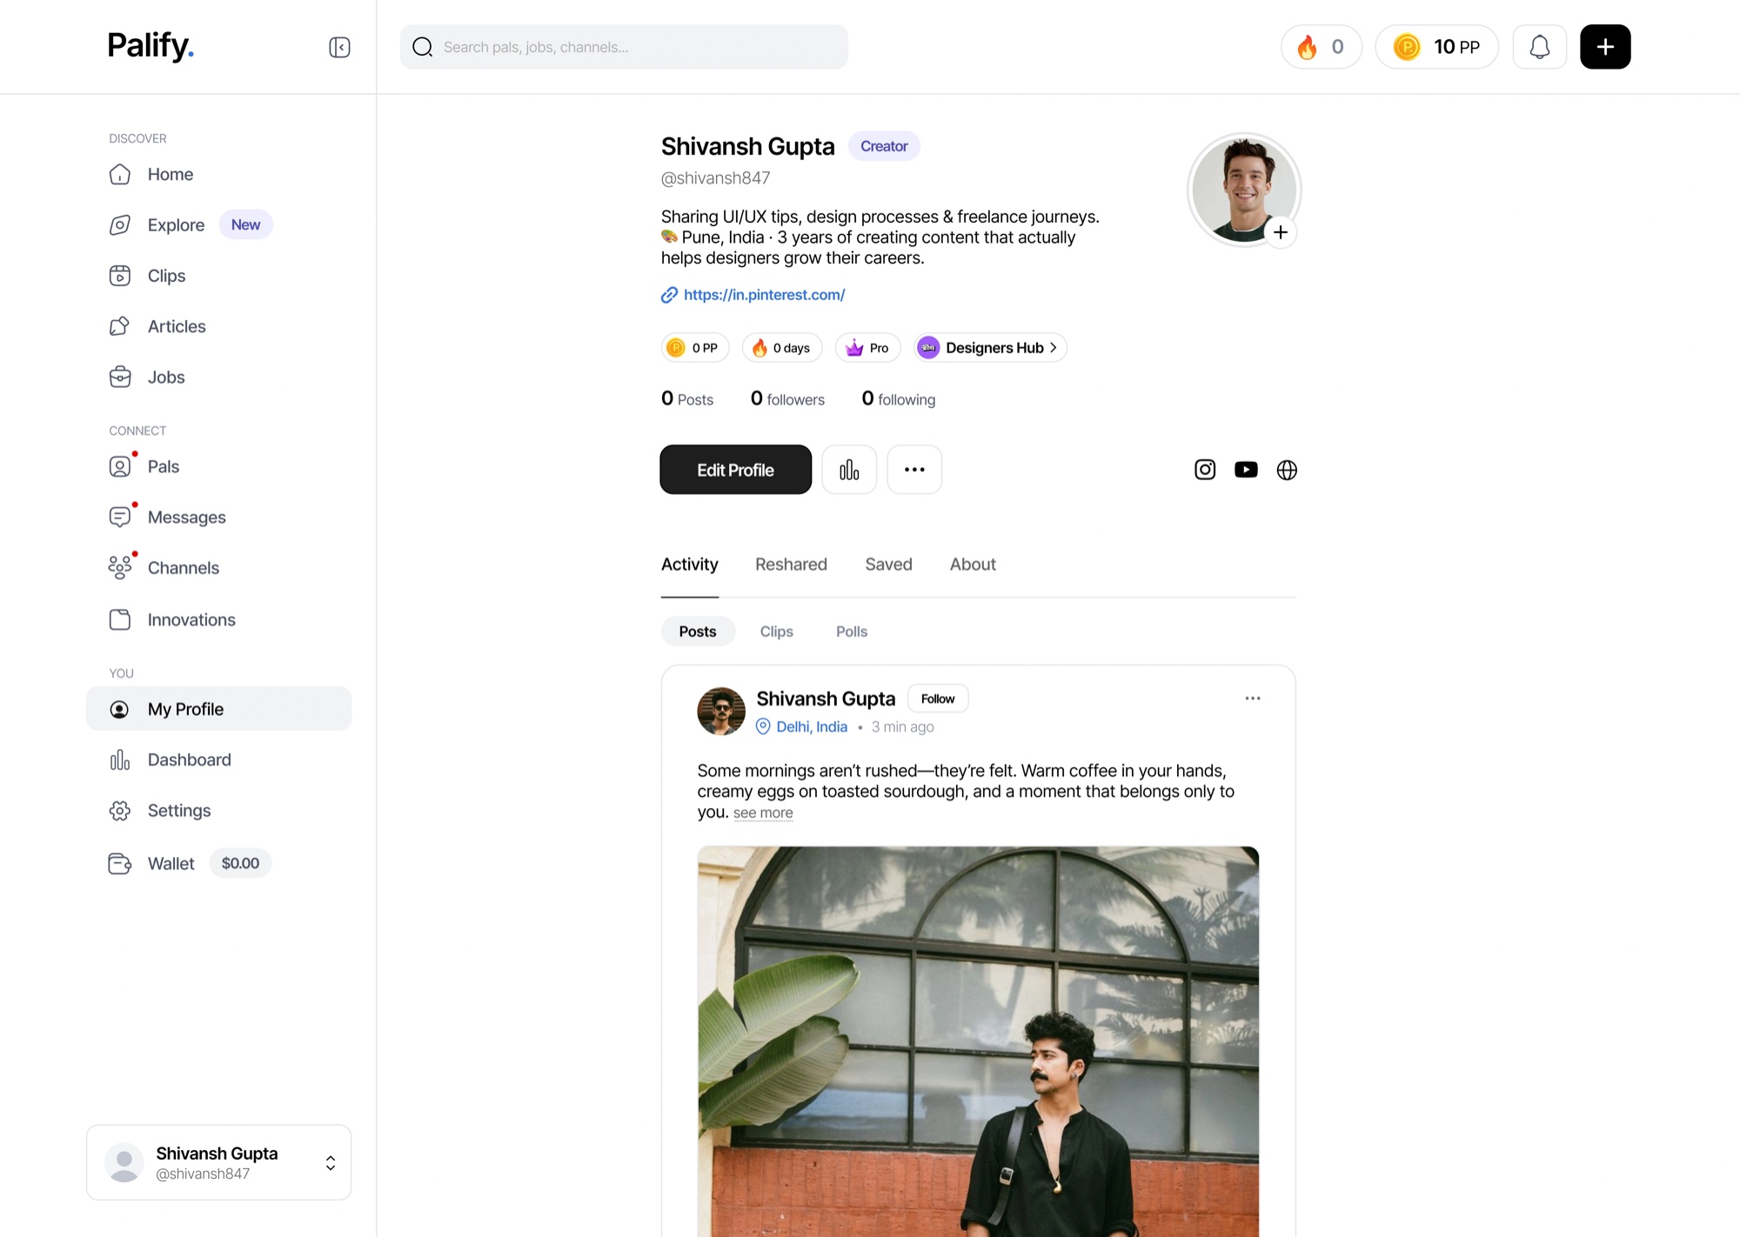This screenshot has width=1740, height=1237.
Task: Select the Clips sub-tab
Action: [776, 632]
